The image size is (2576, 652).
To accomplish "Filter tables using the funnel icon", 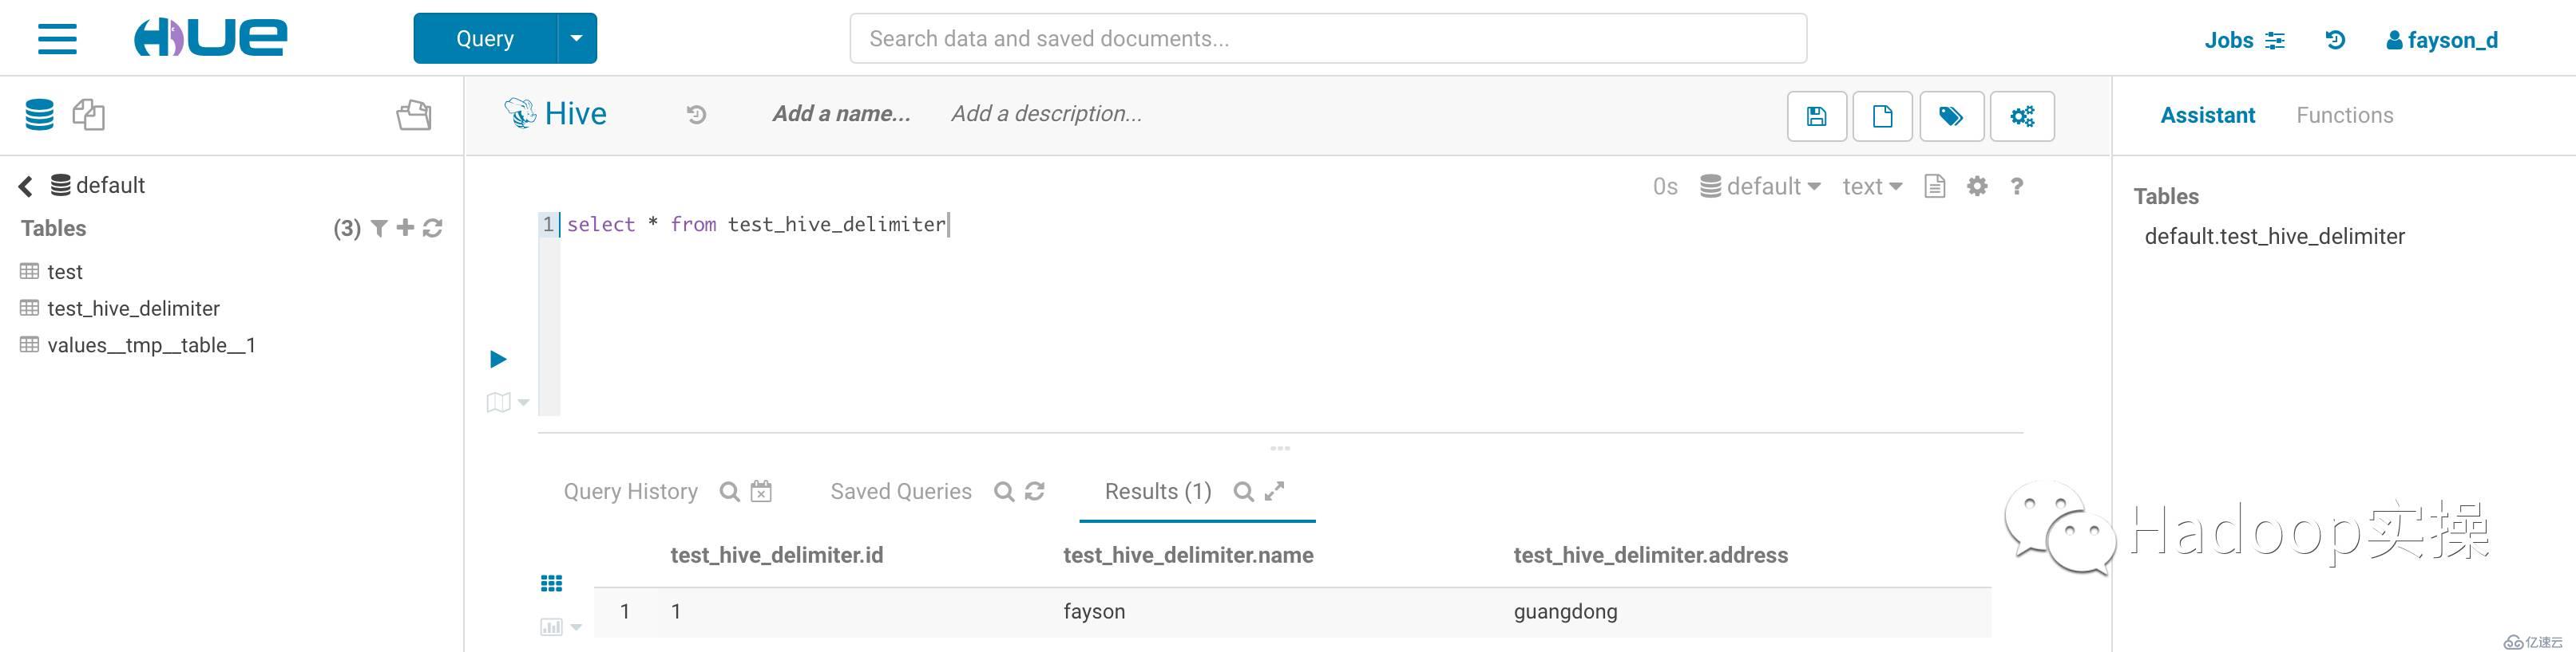I will (379, 229).
